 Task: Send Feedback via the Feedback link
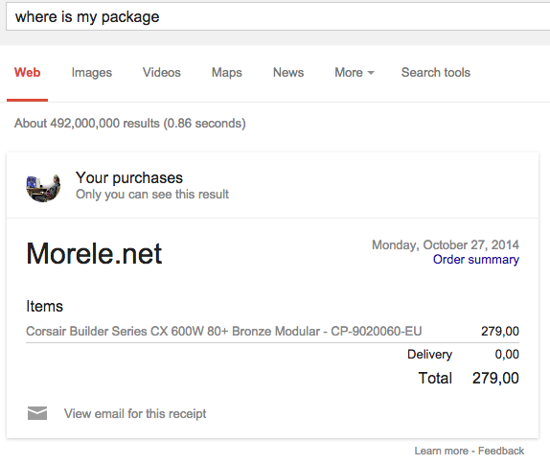[501, 451]
